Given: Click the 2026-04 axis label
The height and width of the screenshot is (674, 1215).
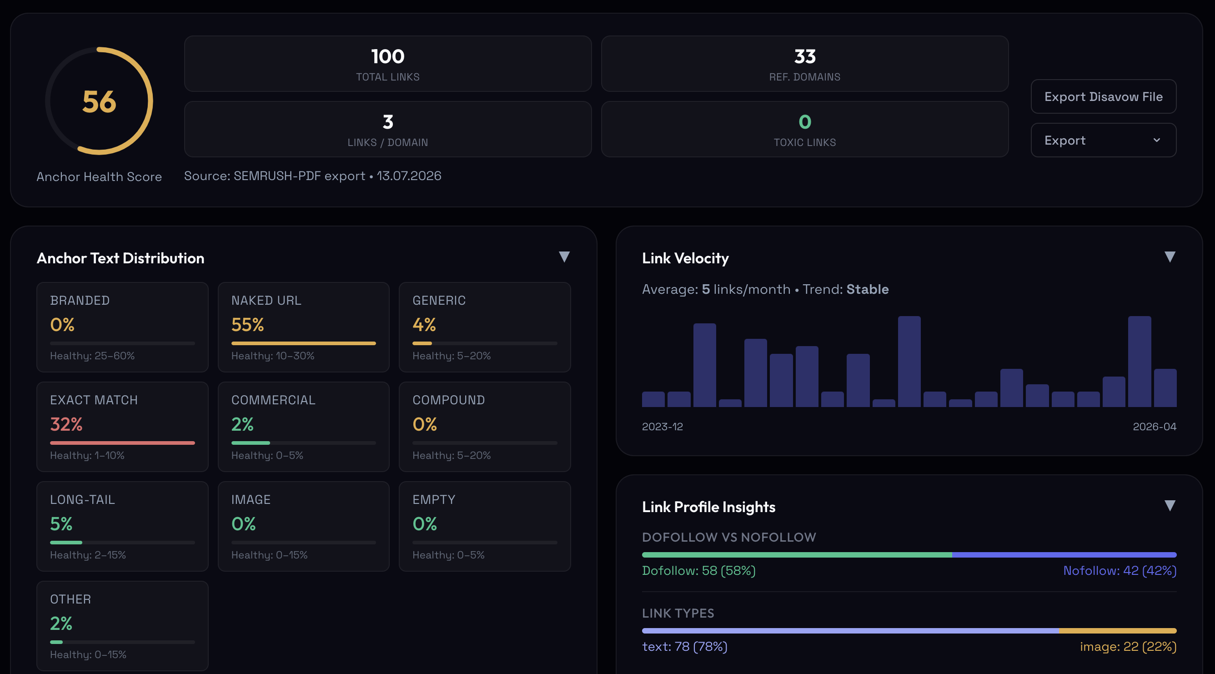Looking at the screenshot, I should 1155,427.
